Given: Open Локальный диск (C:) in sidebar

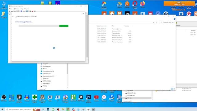Looking at the screenshot, I should point(47,76).
